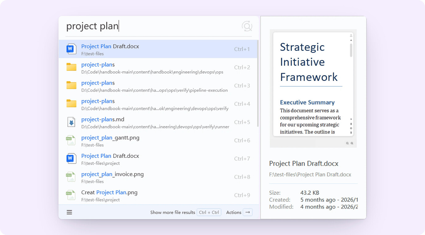Click the project_plan_invoice.png image icon
Viewport: 425px width, 235px height.
pos(71,177)
